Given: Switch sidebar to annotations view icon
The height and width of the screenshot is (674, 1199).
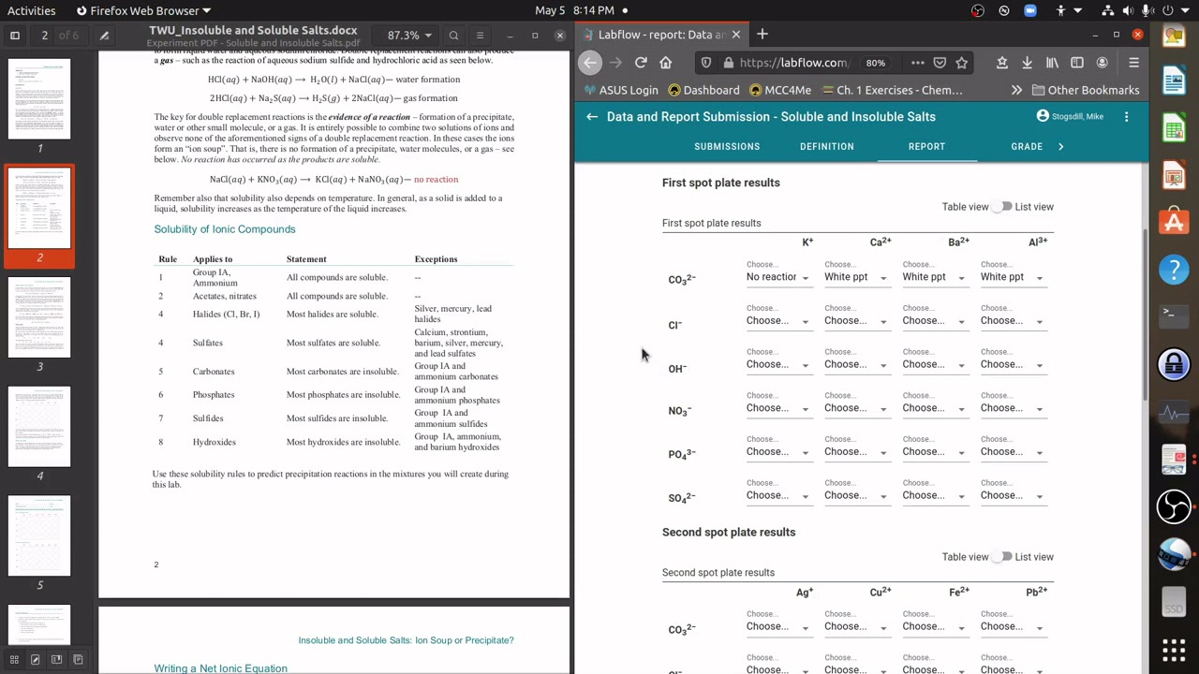Looking at the screenshot, I should (36, 660).
